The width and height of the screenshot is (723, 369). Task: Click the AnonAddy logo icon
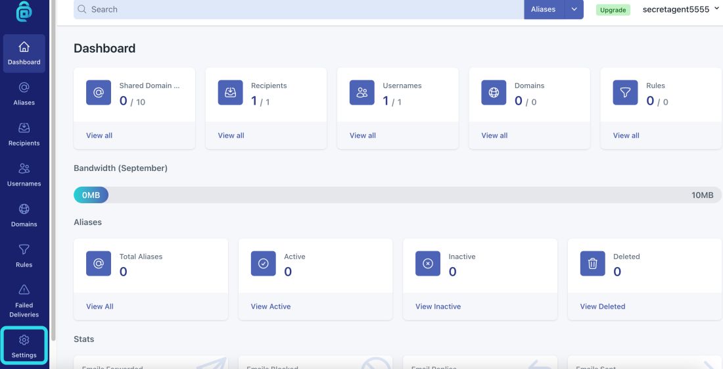pyautogui.click(x=24, y=12)
